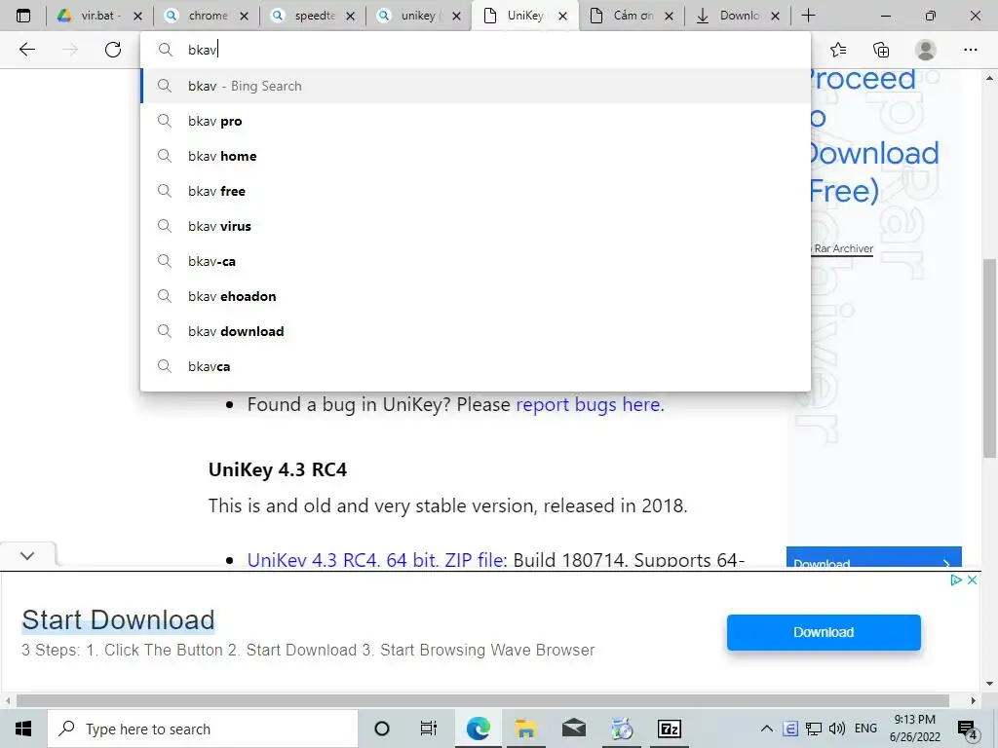Select 'bkav virus' suggestion
The image size is (998, 748).
pyautogui.click(x=476, y=226)
